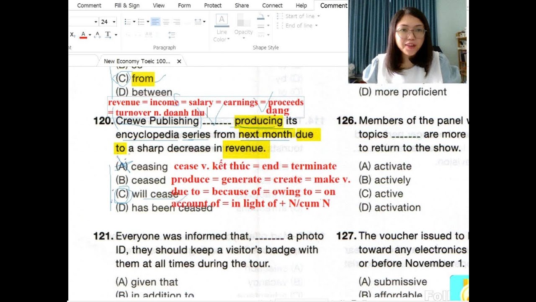
Task: Expand the bulleted list dropdown arrow
Action: pos(134,22)
